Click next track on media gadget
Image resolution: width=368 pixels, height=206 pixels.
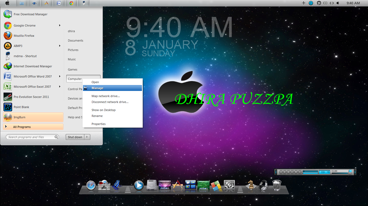pos(292,172)
